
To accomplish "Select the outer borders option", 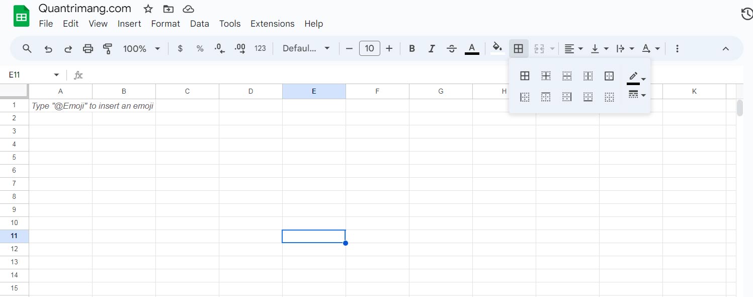I will (609, 76).
